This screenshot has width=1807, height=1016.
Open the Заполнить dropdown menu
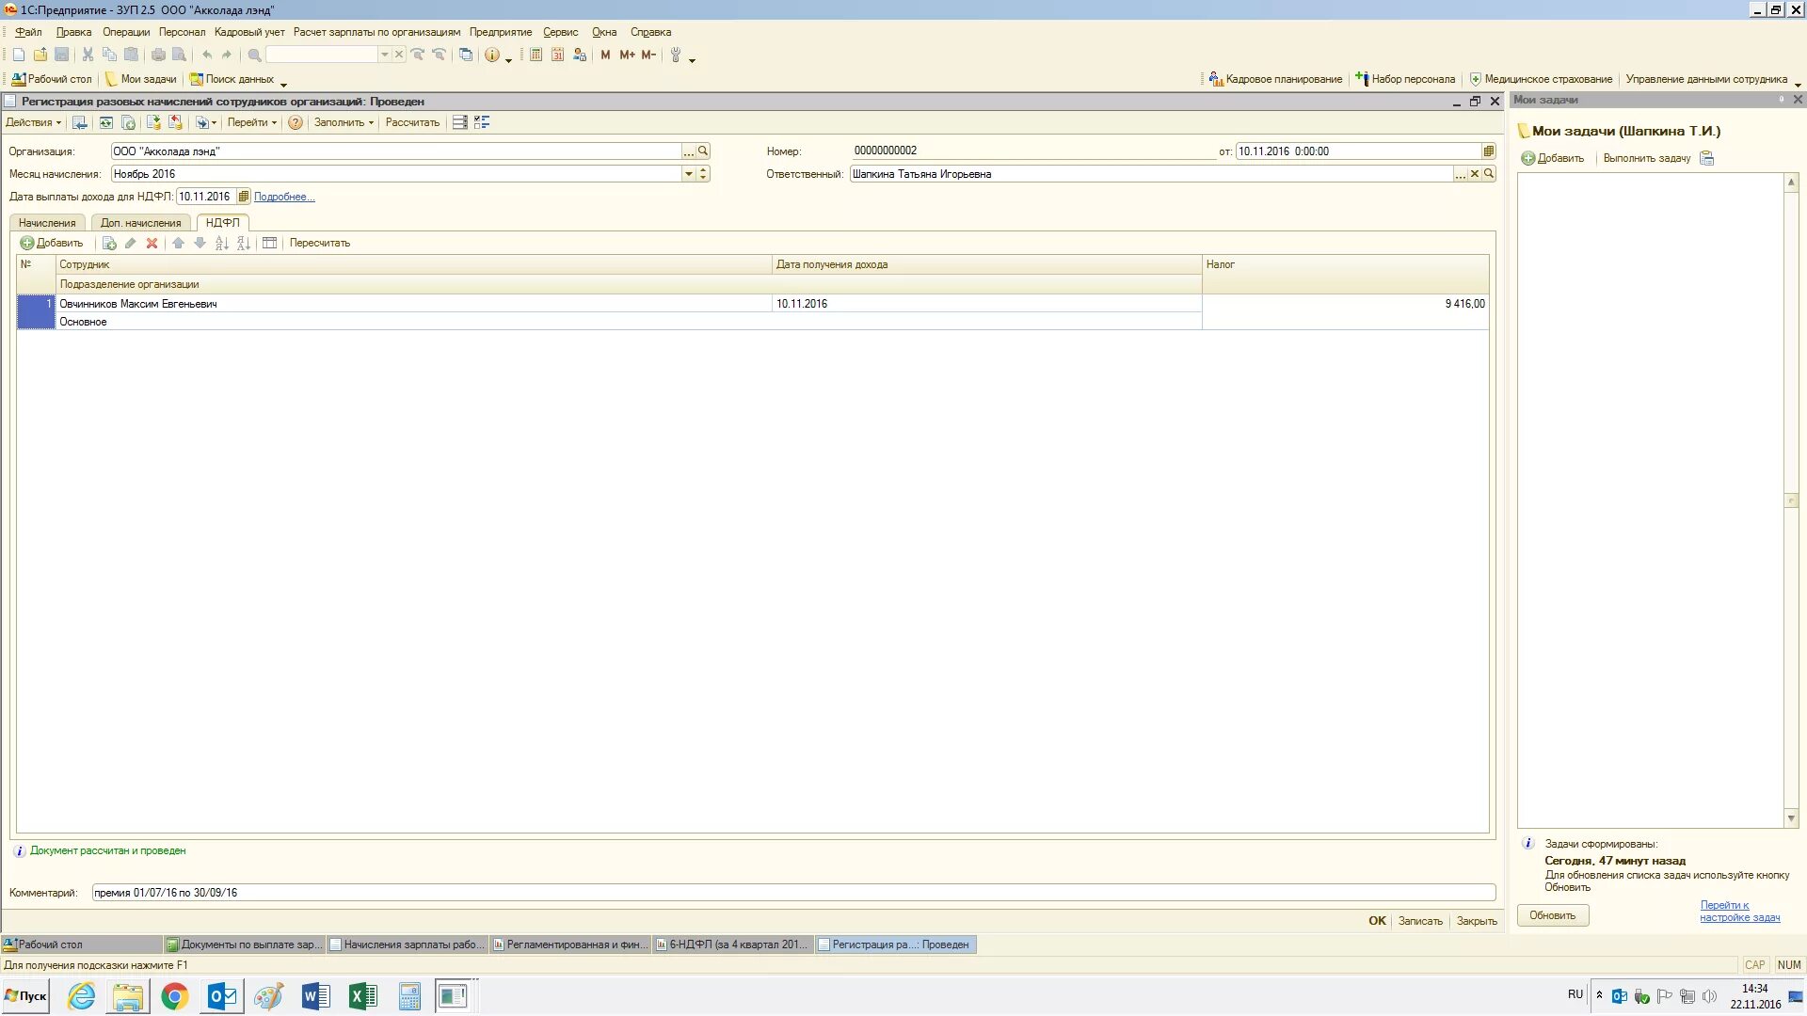pyautogui.click(x=344, y=122)
